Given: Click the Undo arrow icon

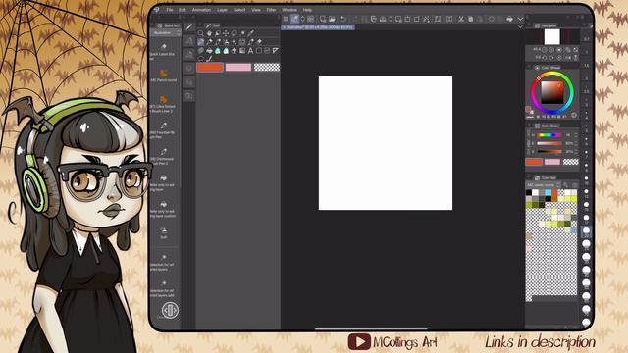Looking at the screenshot, I should point(343,19).
